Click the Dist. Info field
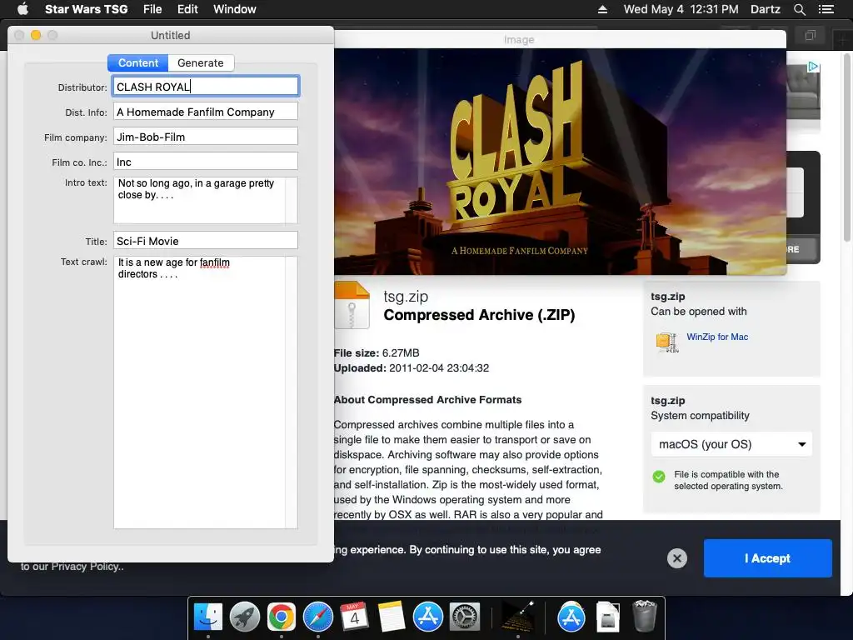 (x=206, y=112)
